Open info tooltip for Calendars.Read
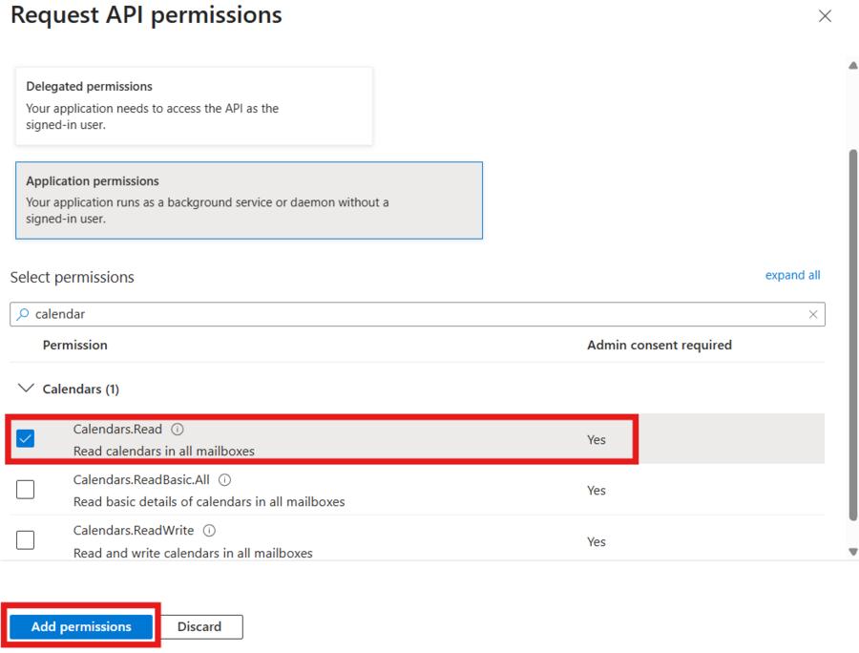This screenshot has height=653, width=859. click(x=178, y=429)
